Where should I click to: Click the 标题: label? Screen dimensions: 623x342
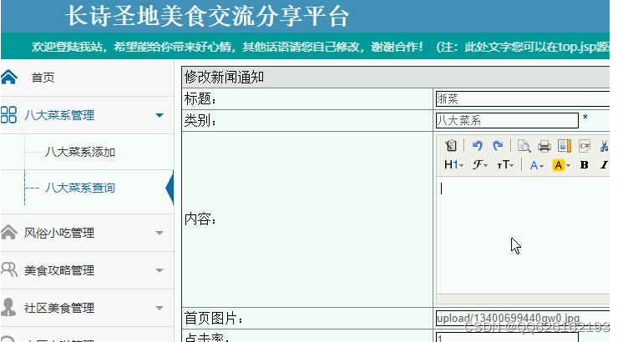click(200, 98)
